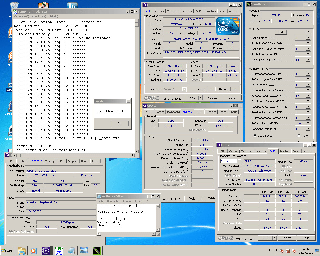Open Help menu in Super PI

(x=53, y=16)
